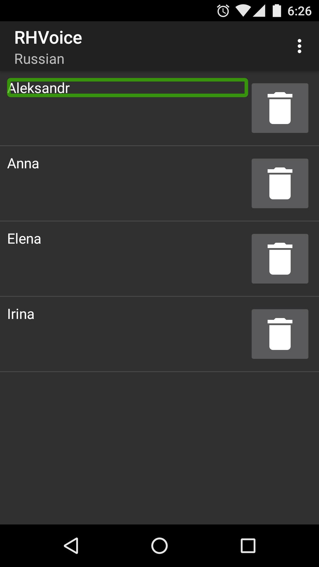Tap the empty area below the Irina row
Screen dimensions: 319x567
[159, 448]
